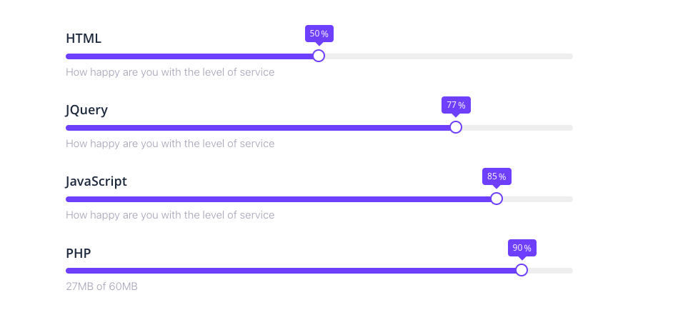Click the HTML heading label

click(84, 39)
